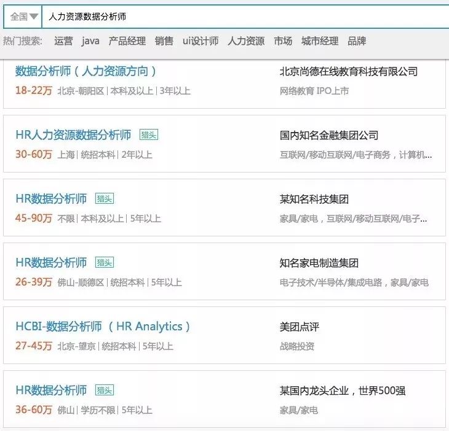The width and height of the screenshot is (449, 431).
Task: Open job 数据分析师（人力资源方向）
Action: [x=86, y=71]
